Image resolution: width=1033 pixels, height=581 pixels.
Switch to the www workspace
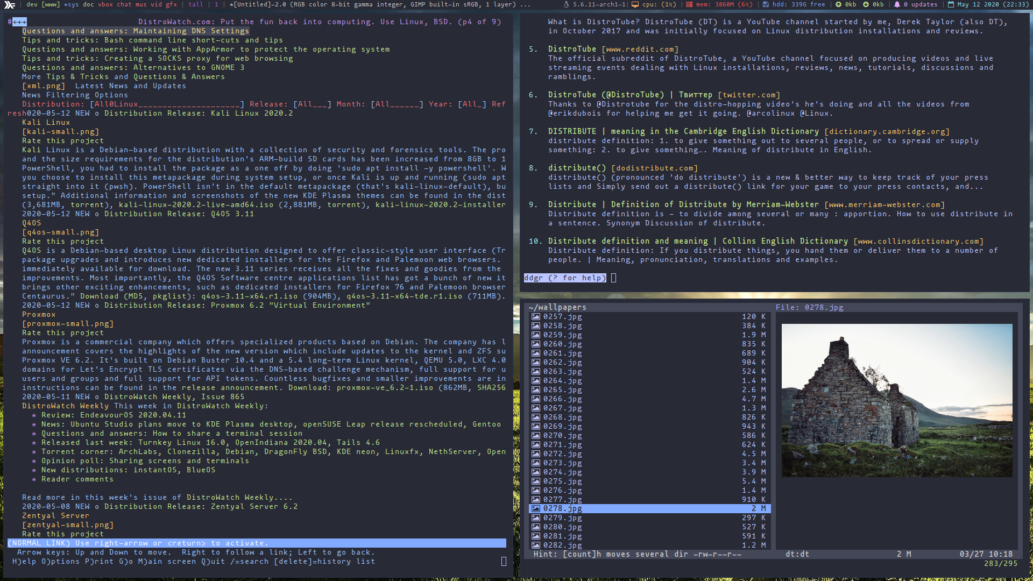pos(52,4)
